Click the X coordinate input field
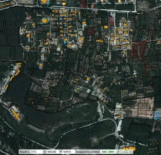Image resolution: width=161 pixels, height=155 pixels. (x=53, y=152)
